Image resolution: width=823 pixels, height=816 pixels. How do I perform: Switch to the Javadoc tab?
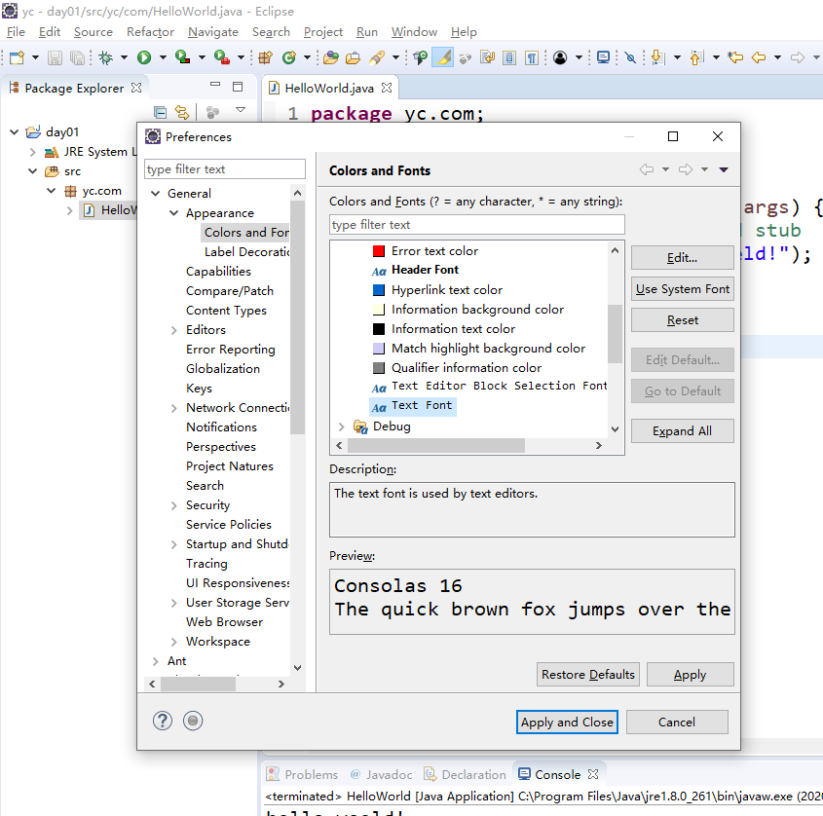pyautogui.click(x=382, y=774)
